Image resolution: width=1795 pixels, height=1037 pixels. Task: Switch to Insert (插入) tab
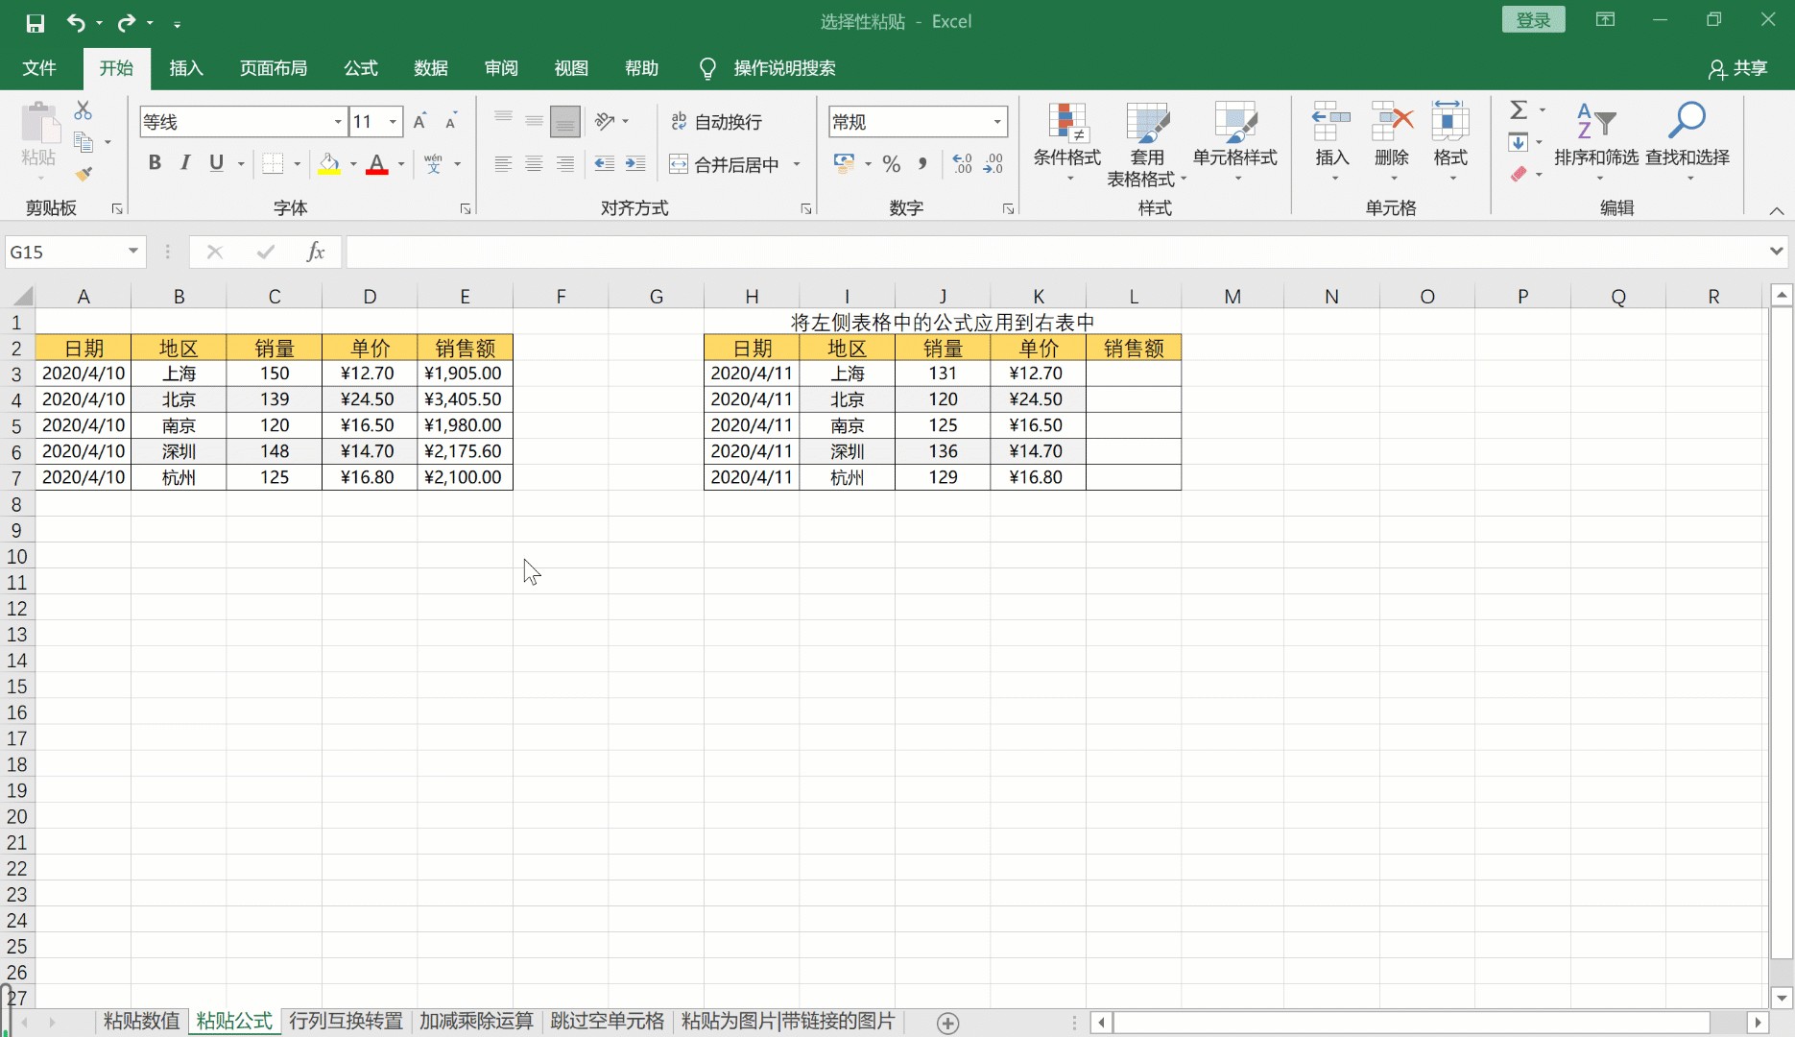pos(186,68)
